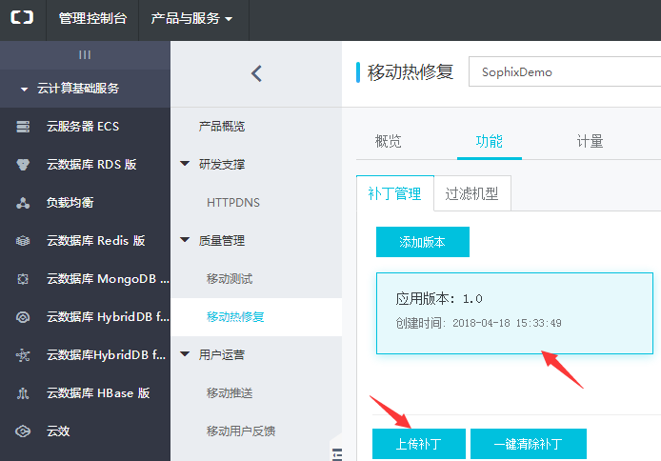Click the first HybridDB eye-shaped icon

pos(23,317)
